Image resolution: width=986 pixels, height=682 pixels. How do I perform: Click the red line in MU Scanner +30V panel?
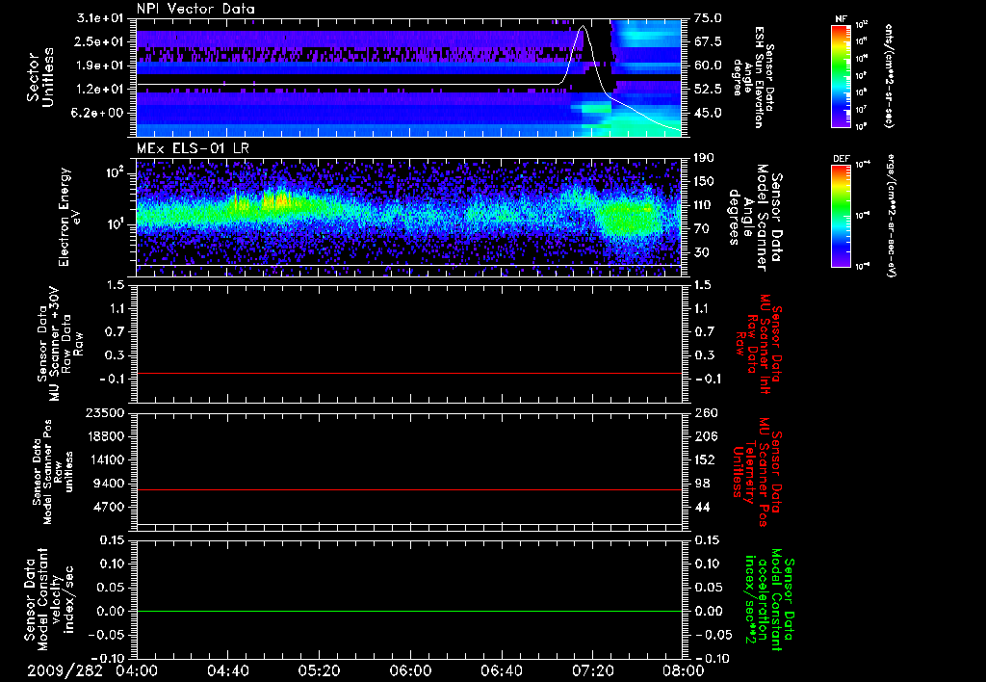[409, 373]
